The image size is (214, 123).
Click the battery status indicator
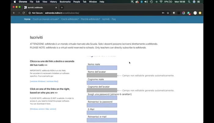(x=168, y=2)
